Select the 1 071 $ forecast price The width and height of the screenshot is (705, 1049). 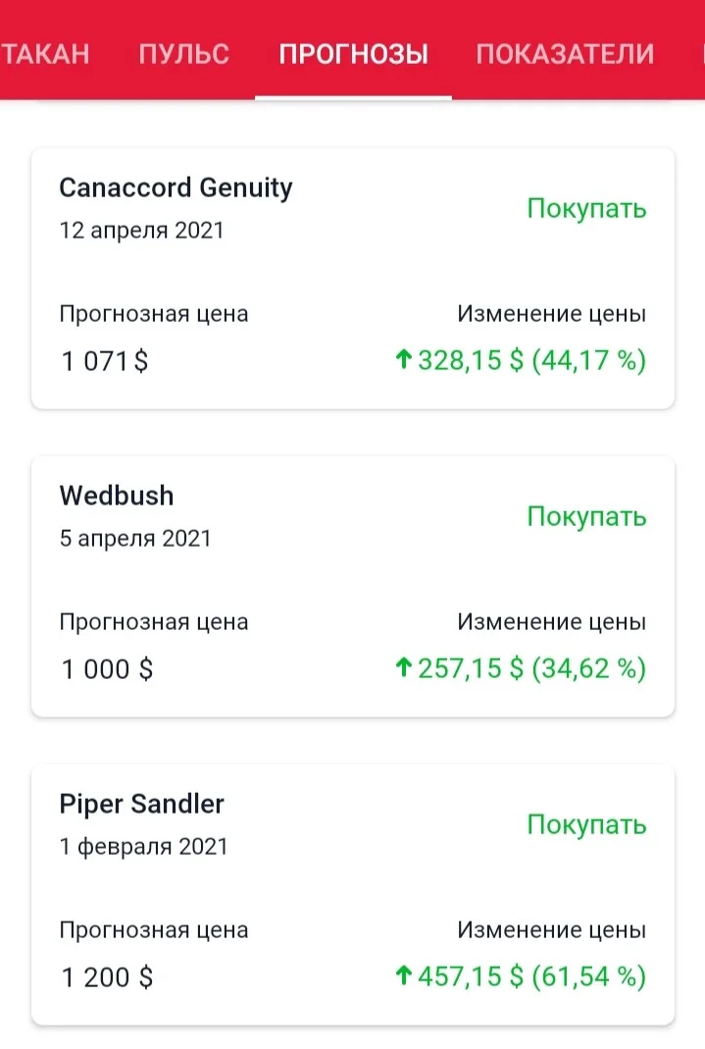(105, 361)
